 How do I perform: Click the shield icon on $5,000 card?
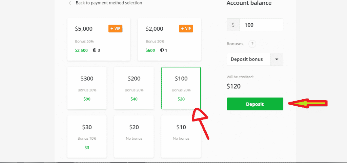95,50
